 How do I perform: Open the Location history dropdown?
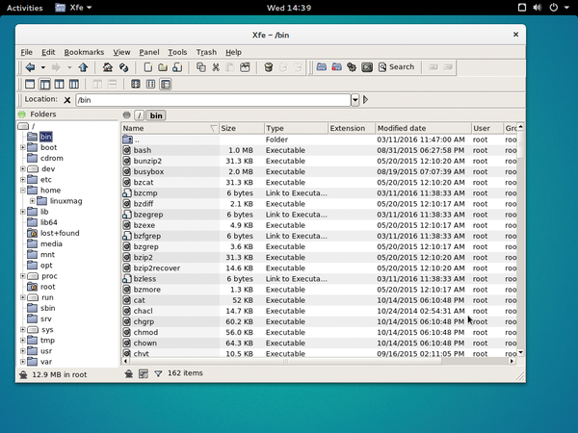(355, 100)
